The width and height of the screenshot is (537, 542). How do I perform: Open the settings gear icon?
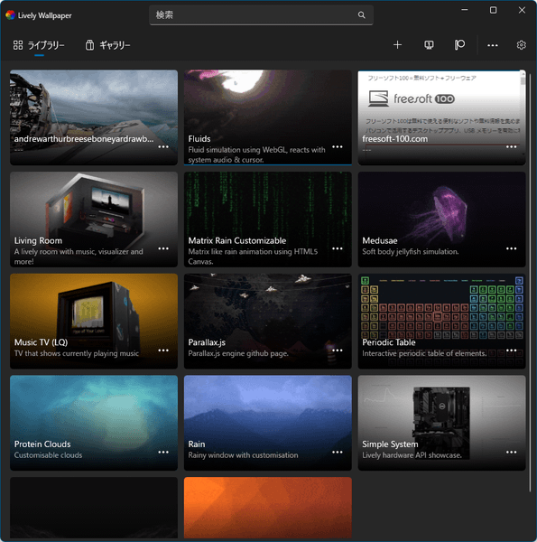(521, 45)
